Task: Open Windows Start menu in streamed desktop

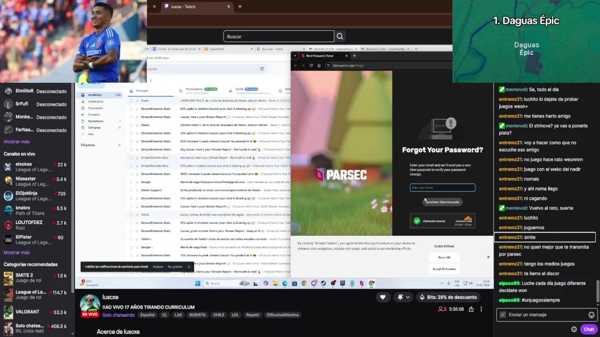Action: point(198,283)
